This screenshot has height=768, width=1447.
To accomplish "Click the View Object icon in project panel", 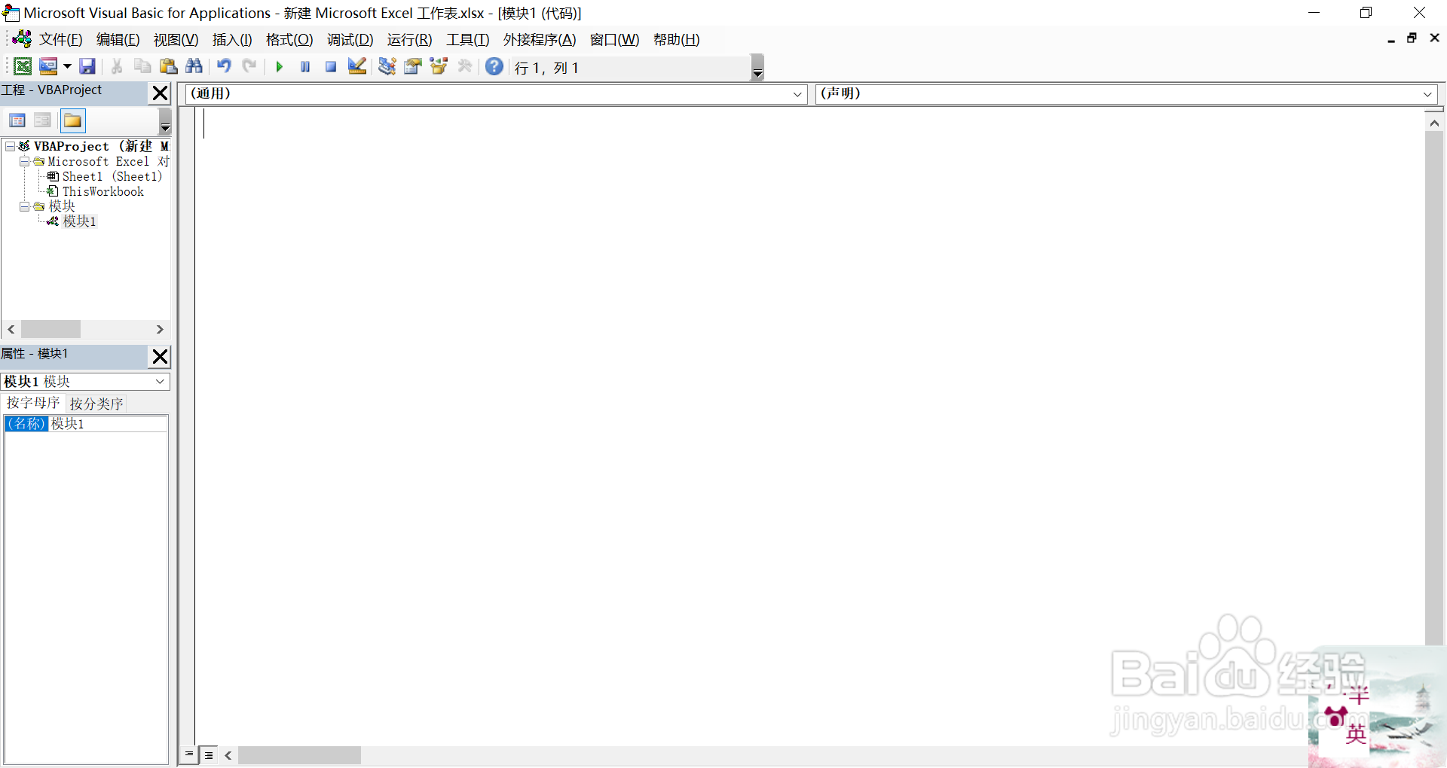I will pos(43,120).
